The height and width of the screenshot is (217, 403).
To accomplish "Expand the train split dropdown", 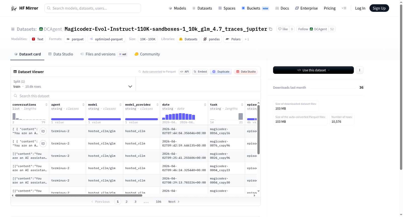I will pos(73,84).
